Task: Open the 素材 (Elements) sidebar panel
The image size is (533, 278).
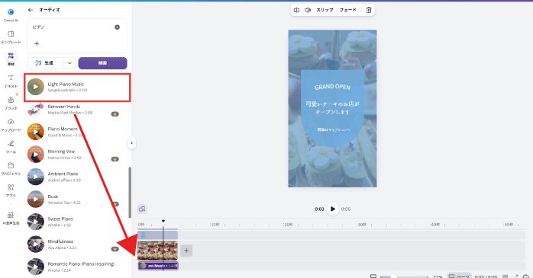Action: 11,59
